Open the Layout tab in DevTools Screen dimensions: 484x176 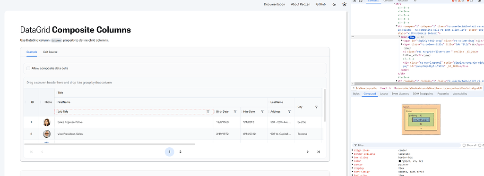pos(384,94)
